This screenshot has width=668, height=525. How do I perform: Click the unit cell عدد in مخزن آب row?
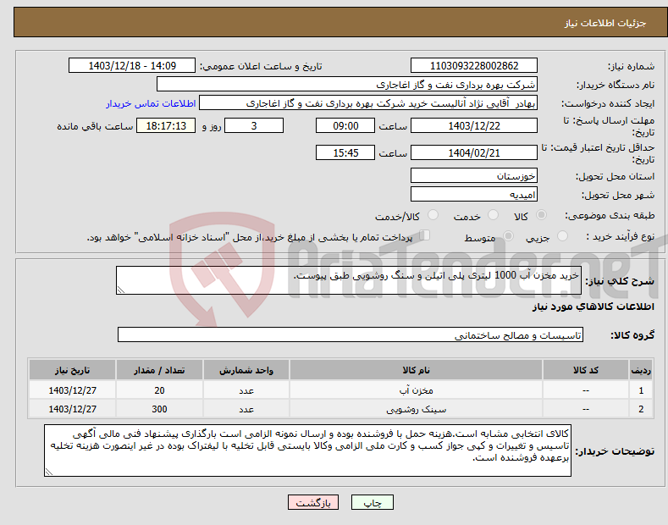(246, 390)
